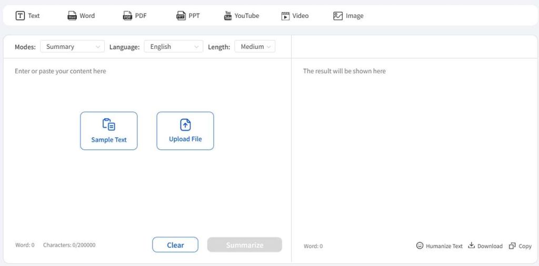Screen dimensions: 539x266
Task: Switch to the Video tab
Action: tap(295, 16)
